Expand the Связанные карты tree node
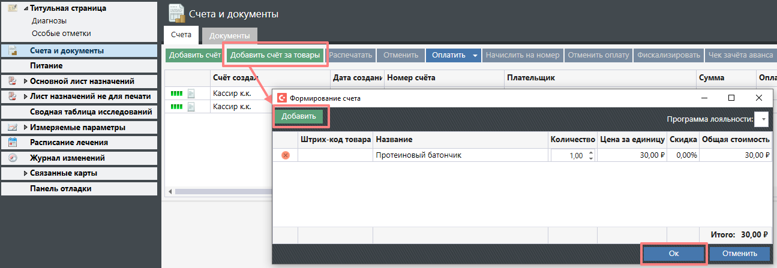The width and height of the screenshot is (777, 268). point(25,173)
